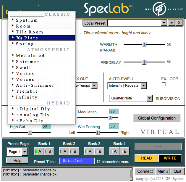Select the +Analog Dly hybrid
The image size is (186, 182).
coord(42,115)
